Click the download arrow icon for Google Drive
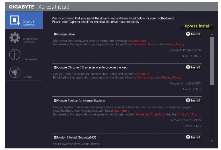Screen dimensions: 221x150 [x=188, y=34]
